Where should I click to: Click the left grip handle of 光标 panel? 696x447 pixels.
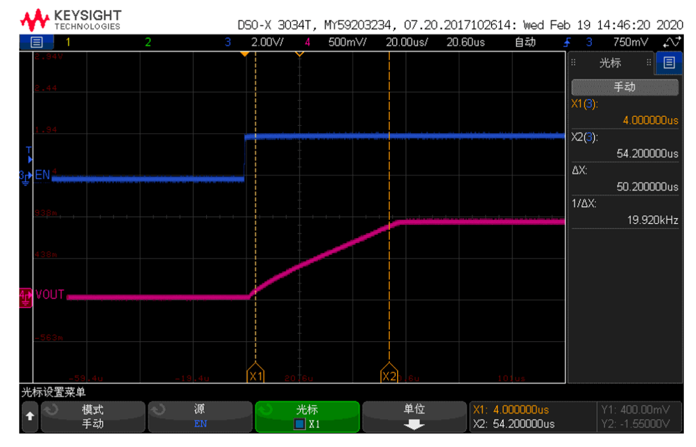pos(574,63)
